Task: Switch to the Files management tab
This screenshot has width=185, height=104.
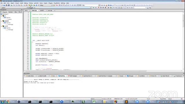Action: pyautogui.click(x=16, y=12)
